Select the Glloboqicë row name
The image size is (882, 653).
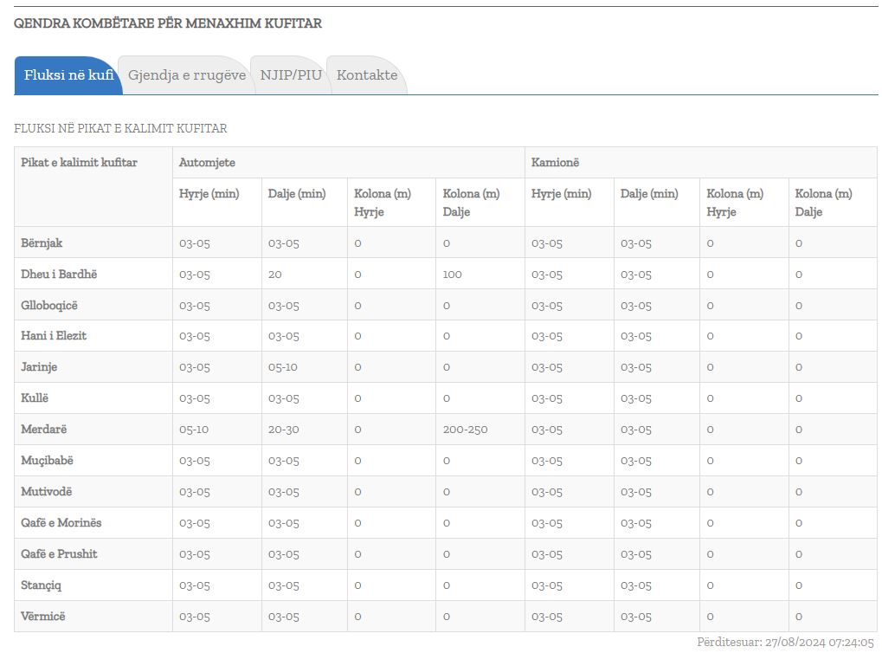click(49, 306)
